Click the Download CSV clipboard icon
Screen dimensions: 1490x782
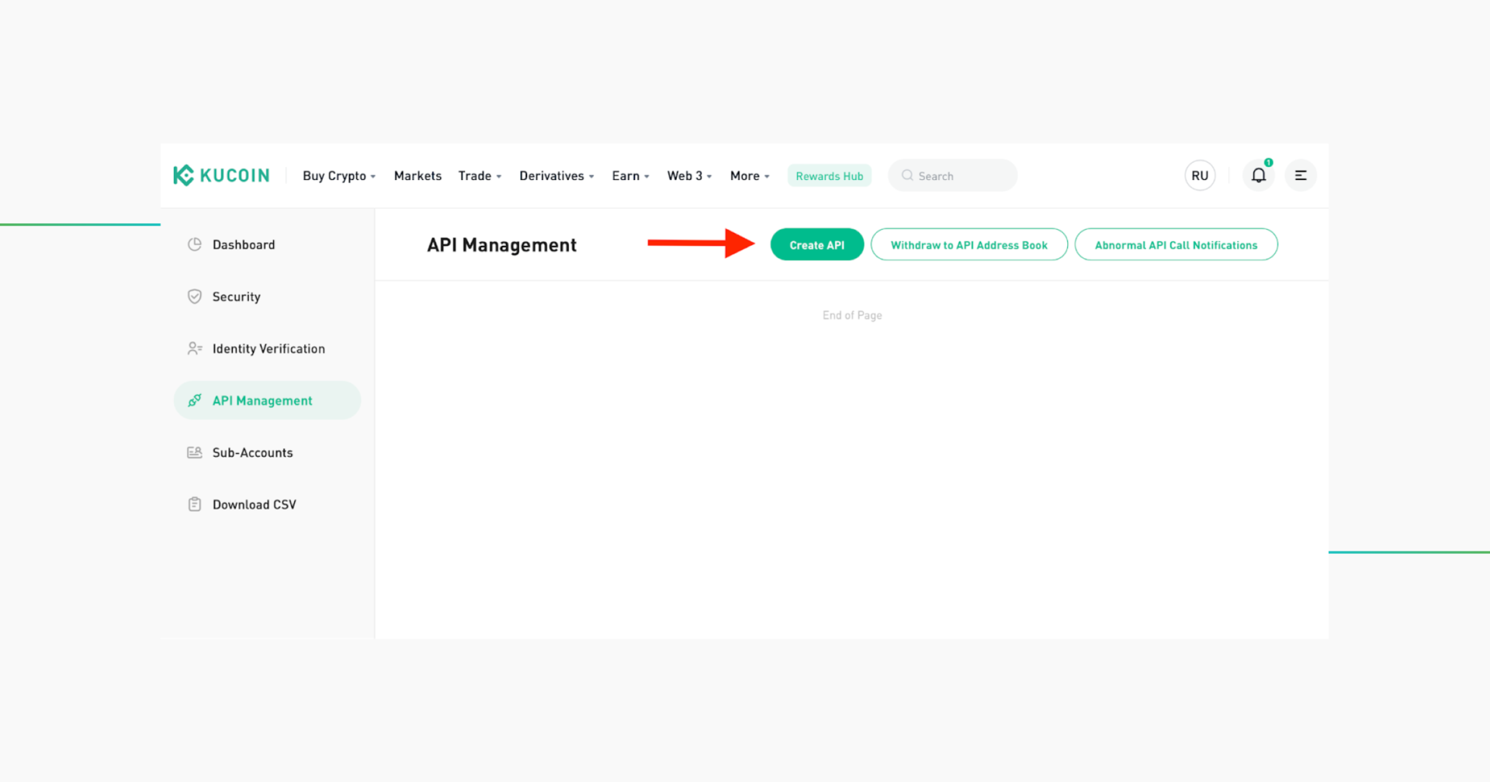click(x=194, y=503)
